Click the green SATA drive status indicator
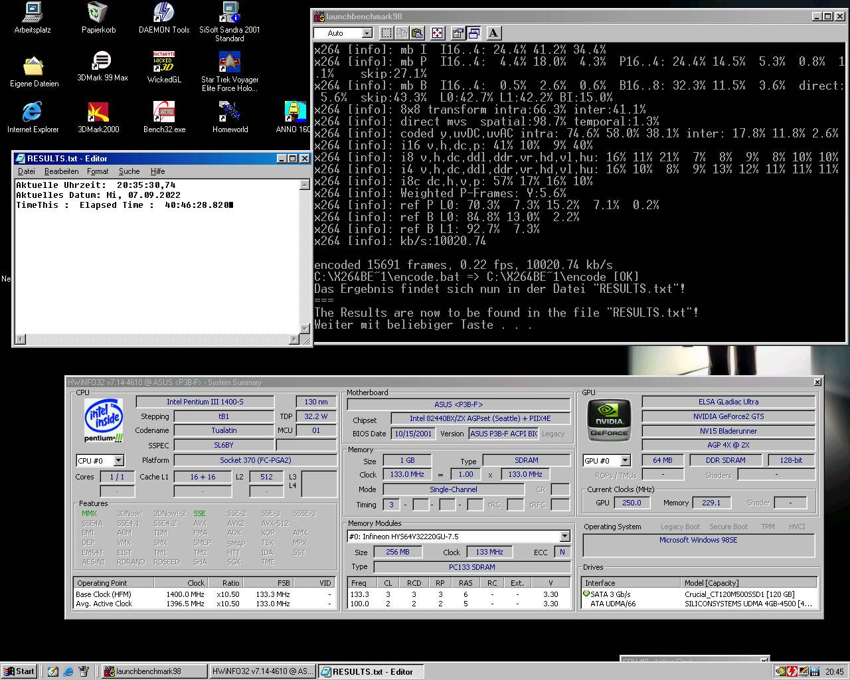 pos(586,594)
